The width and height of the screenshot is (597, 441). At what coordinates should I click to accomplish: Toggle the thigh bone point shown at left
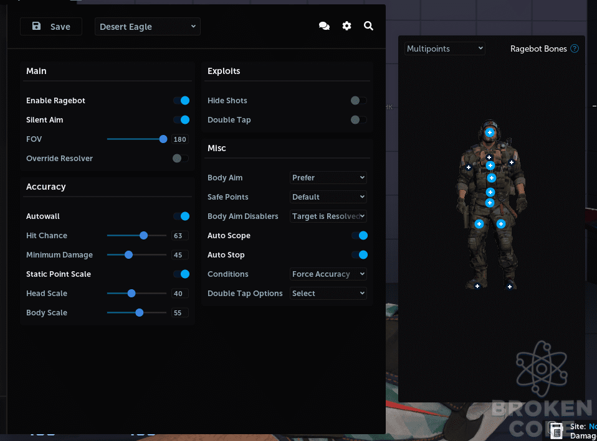coord(479,224)
